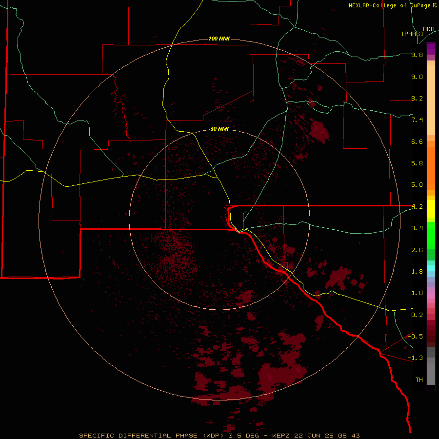Click the 100 NMI range ring label
This screenshot has height=439, width=439.
click(219, 39)
